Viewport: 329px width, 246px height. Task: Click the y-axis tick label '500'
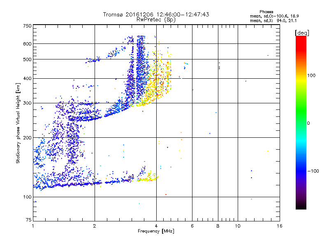click(x=27, y=59)
